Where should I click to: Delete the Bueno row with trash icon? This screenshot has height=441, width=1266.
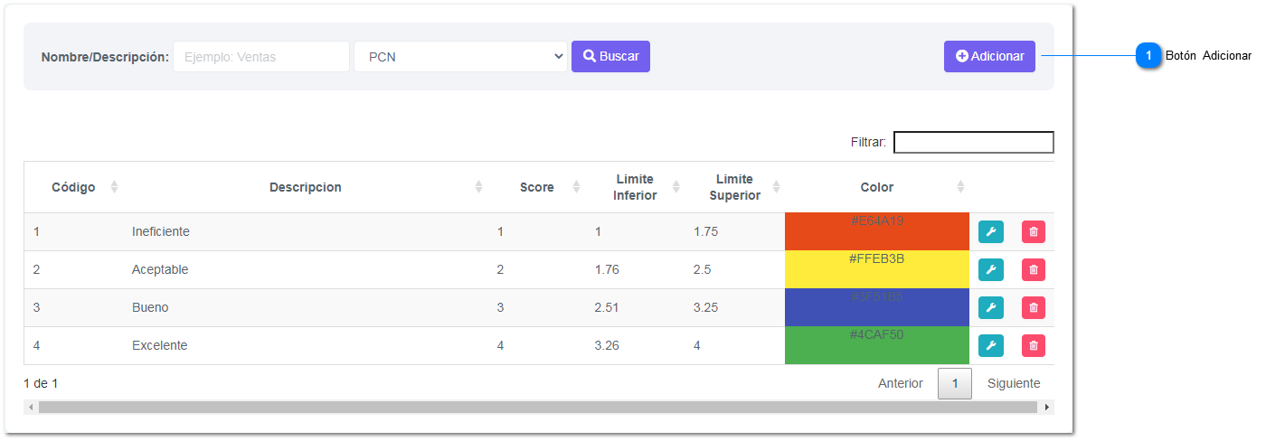click(x=1034, y=308)
